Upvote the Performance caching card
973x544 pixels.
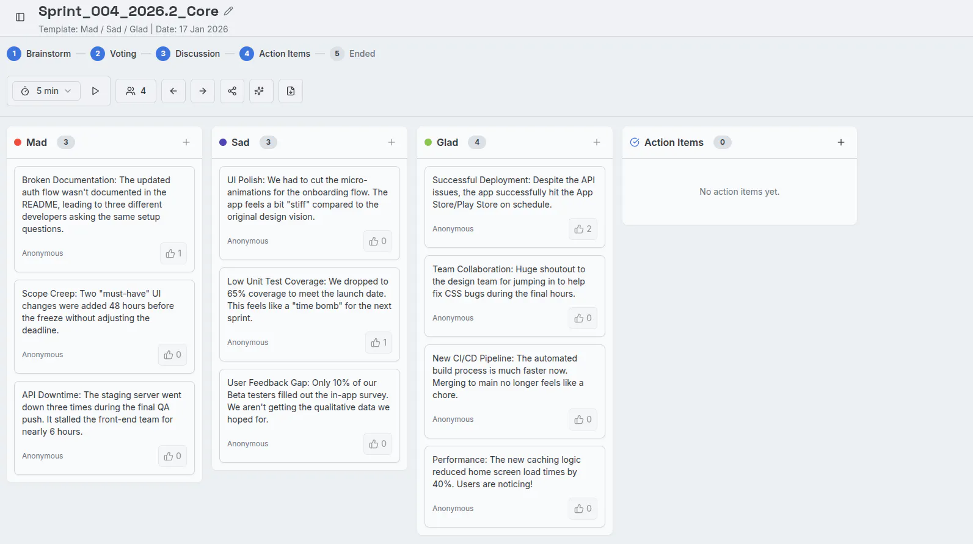[583, 509]
